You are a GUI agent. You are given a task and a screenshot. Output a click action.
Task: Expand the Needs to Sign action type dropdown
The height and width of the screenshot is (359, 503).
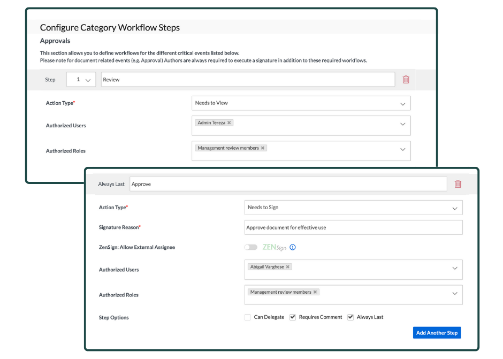click(455, 208)
